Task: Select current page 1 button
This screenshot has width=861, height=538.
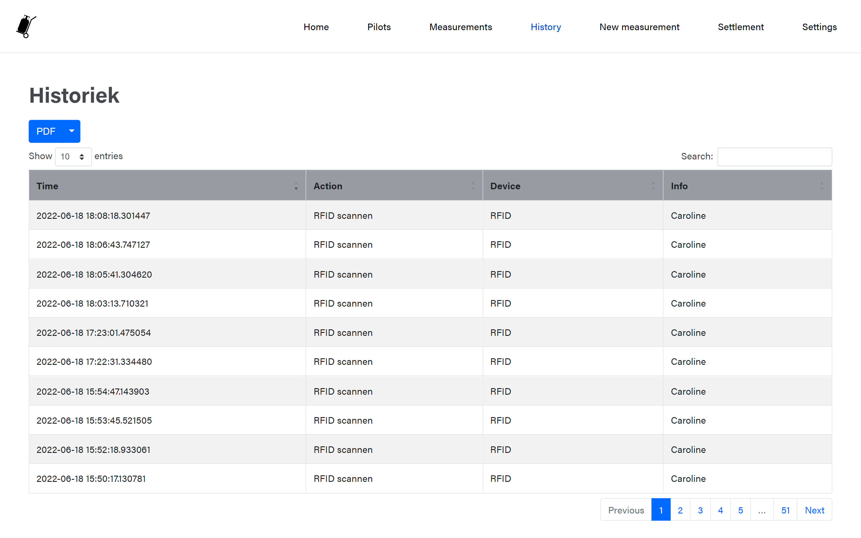Action: (x=661, y=510)
